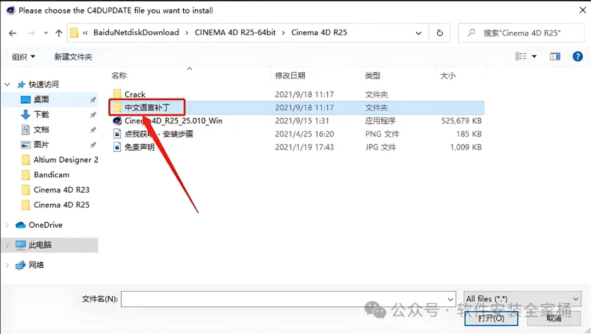Go up one folder level
This screenshot has height=334, width=591.
click(x=59, y=33)
